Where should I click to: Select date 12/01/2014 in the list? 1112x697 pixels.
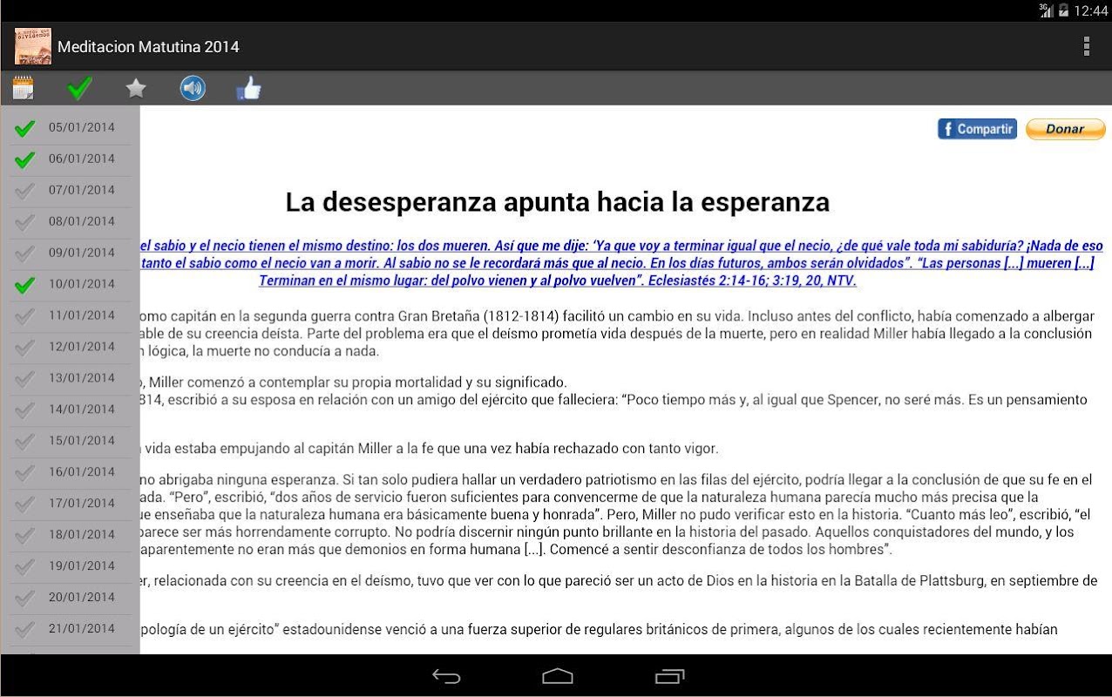pyautogui.click(x=82, y=347)
